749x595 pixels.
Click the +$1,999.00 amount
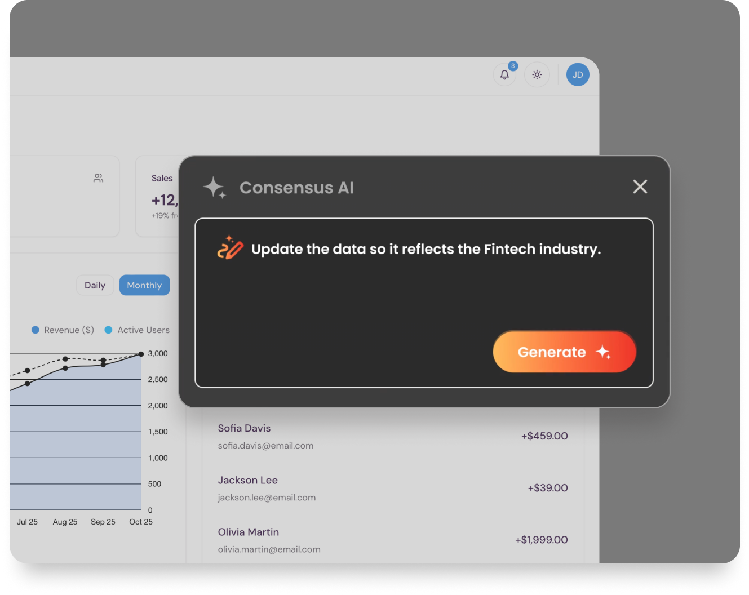pyautogui.click(x=541, y=540)
